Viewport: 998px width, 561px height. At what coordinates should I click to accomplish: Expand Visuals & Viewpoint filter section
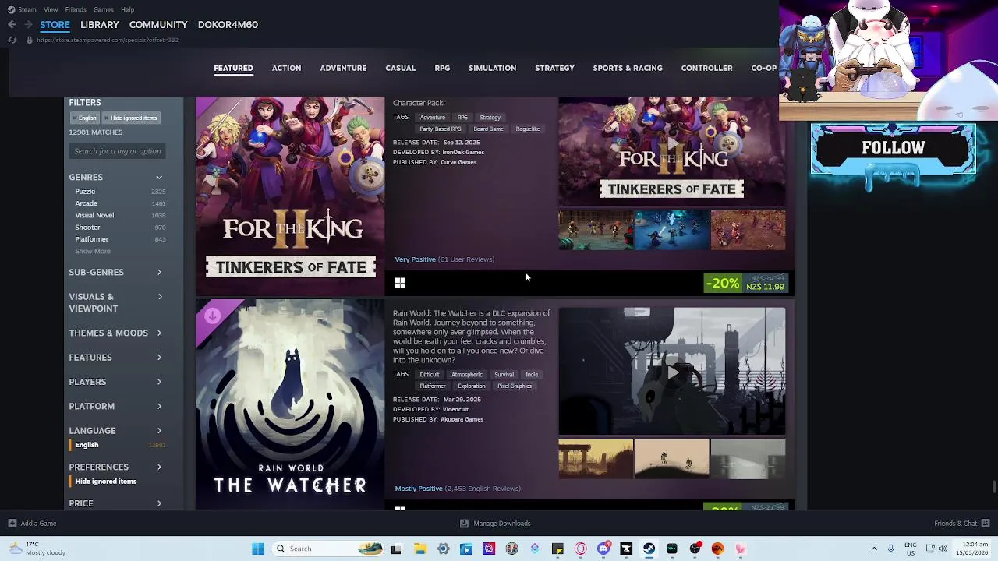pos(116,302)
